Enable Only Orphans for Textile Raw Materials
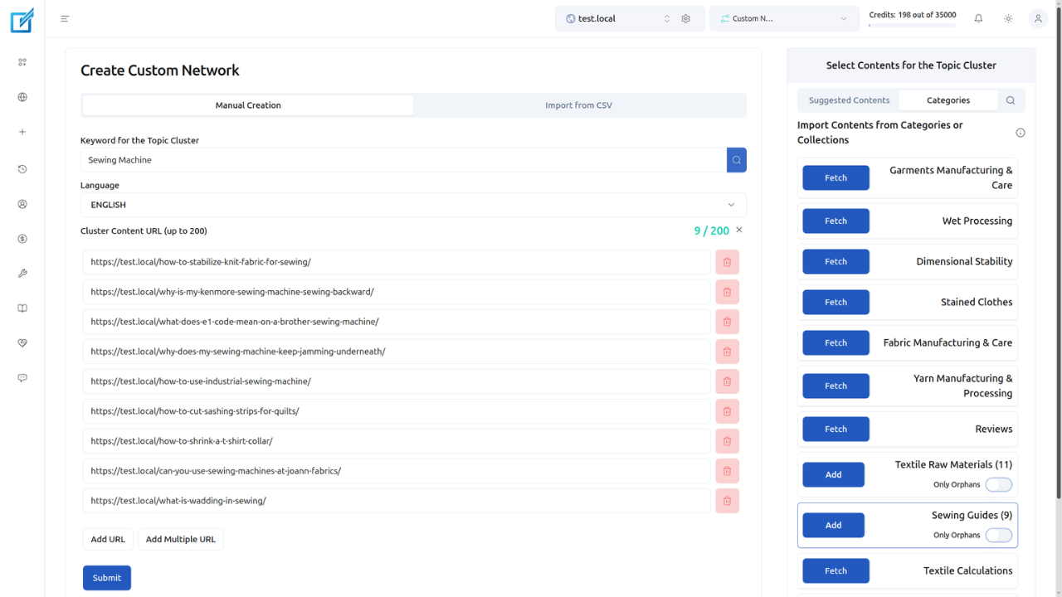 point(999,484)
